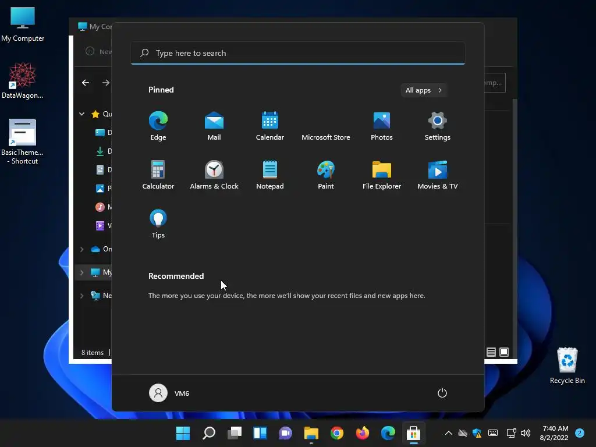596x447 pixels.
Task: Select Pictures folder in Explorer sidebar
Action: (102, 189)
